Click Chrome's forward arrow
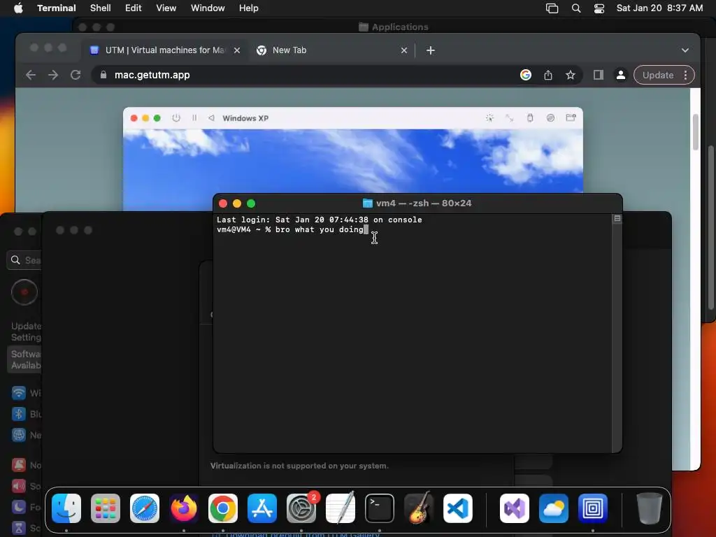 click(x=53, y=75)
